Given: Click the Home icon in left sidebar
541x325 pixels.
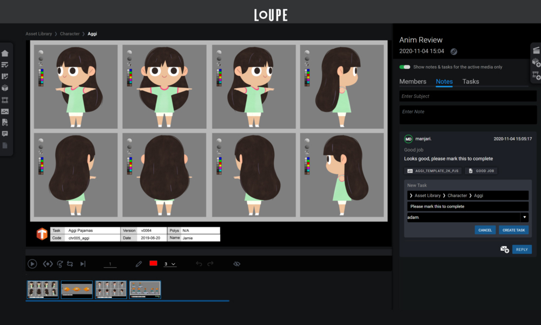Looking at the screenshot, I should coord(5,53).
